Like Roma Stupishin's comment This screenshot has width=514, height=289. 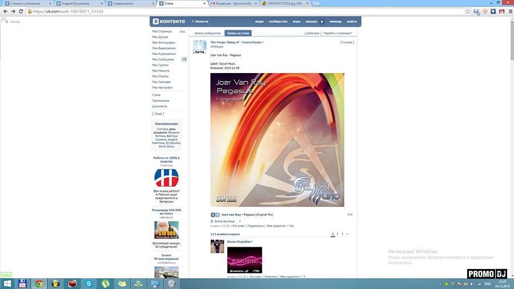pos(291,276)
